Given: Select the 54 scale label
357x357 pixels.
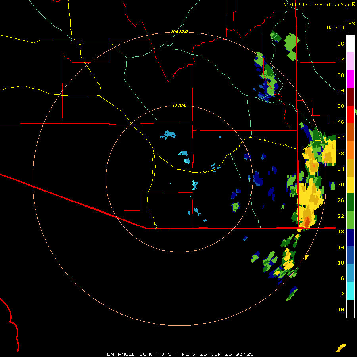Looking at the screenshot, I should click(341, 90).
